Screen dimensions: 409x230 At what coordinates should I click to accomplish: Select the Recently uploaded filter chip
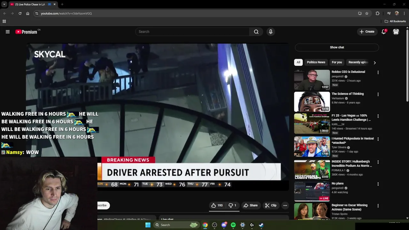pyautogui.click(x=358, y=62)
